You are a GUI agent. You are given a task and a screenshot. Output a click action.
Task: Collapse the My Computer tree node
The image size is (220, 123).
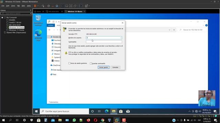tap(2, 17)
